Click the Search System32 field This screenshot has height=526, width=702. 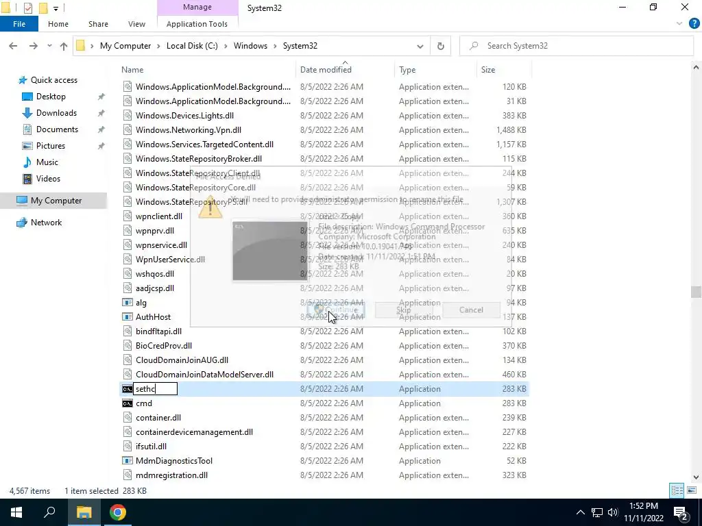576,46
